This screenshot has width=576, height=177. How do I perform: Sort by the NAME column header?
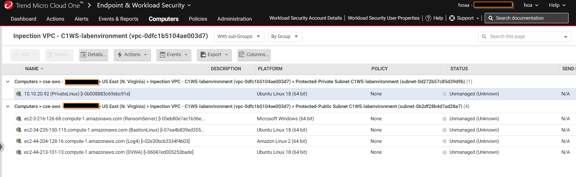click(32, 69)
